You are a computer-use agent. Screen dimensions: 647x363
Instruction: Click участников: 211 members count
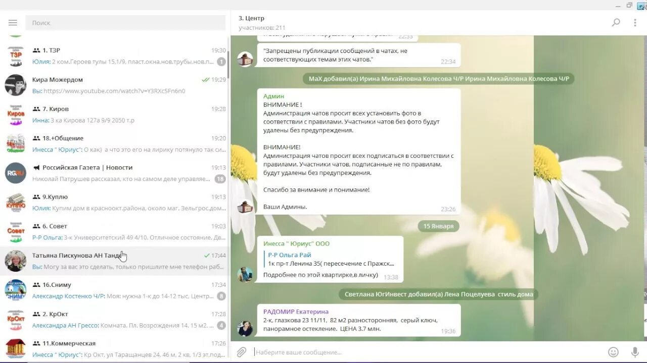262,28
